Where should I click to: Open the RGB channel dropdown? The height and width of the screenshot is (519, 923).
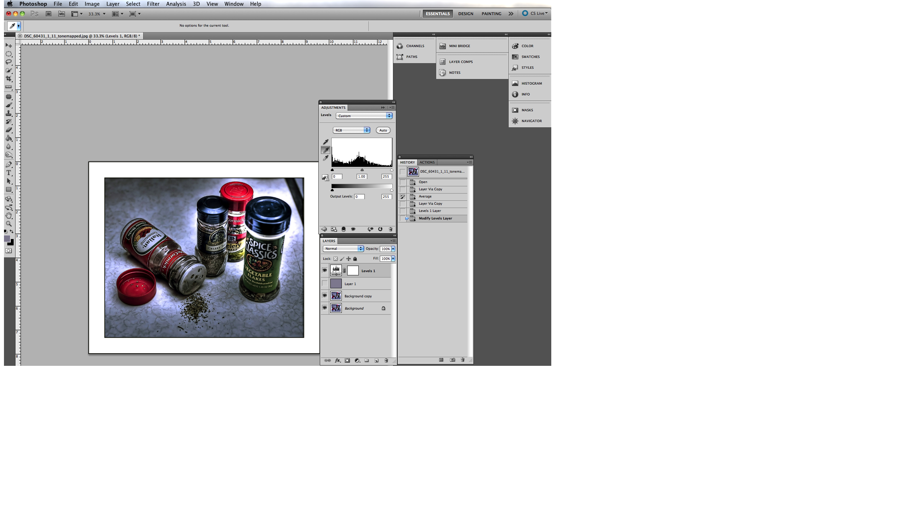[x=351, y=130]
